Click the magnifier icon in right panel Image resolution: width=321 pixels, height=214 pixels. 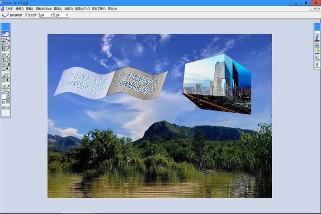tap(317, 57)
